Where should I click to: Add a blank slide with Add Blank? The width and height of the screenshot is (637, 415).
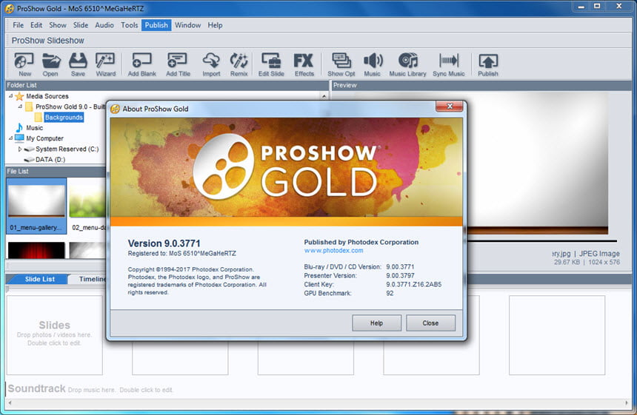tap(141, 64)
